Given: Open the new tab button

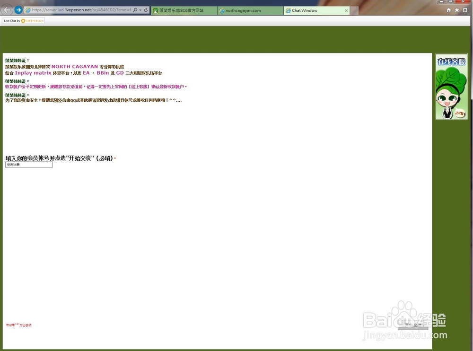Looking at the screenshot, I should point(354,10).
